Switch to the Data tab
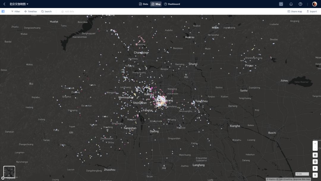The height and width of the screenshot is (181, 321). [144, 4]
